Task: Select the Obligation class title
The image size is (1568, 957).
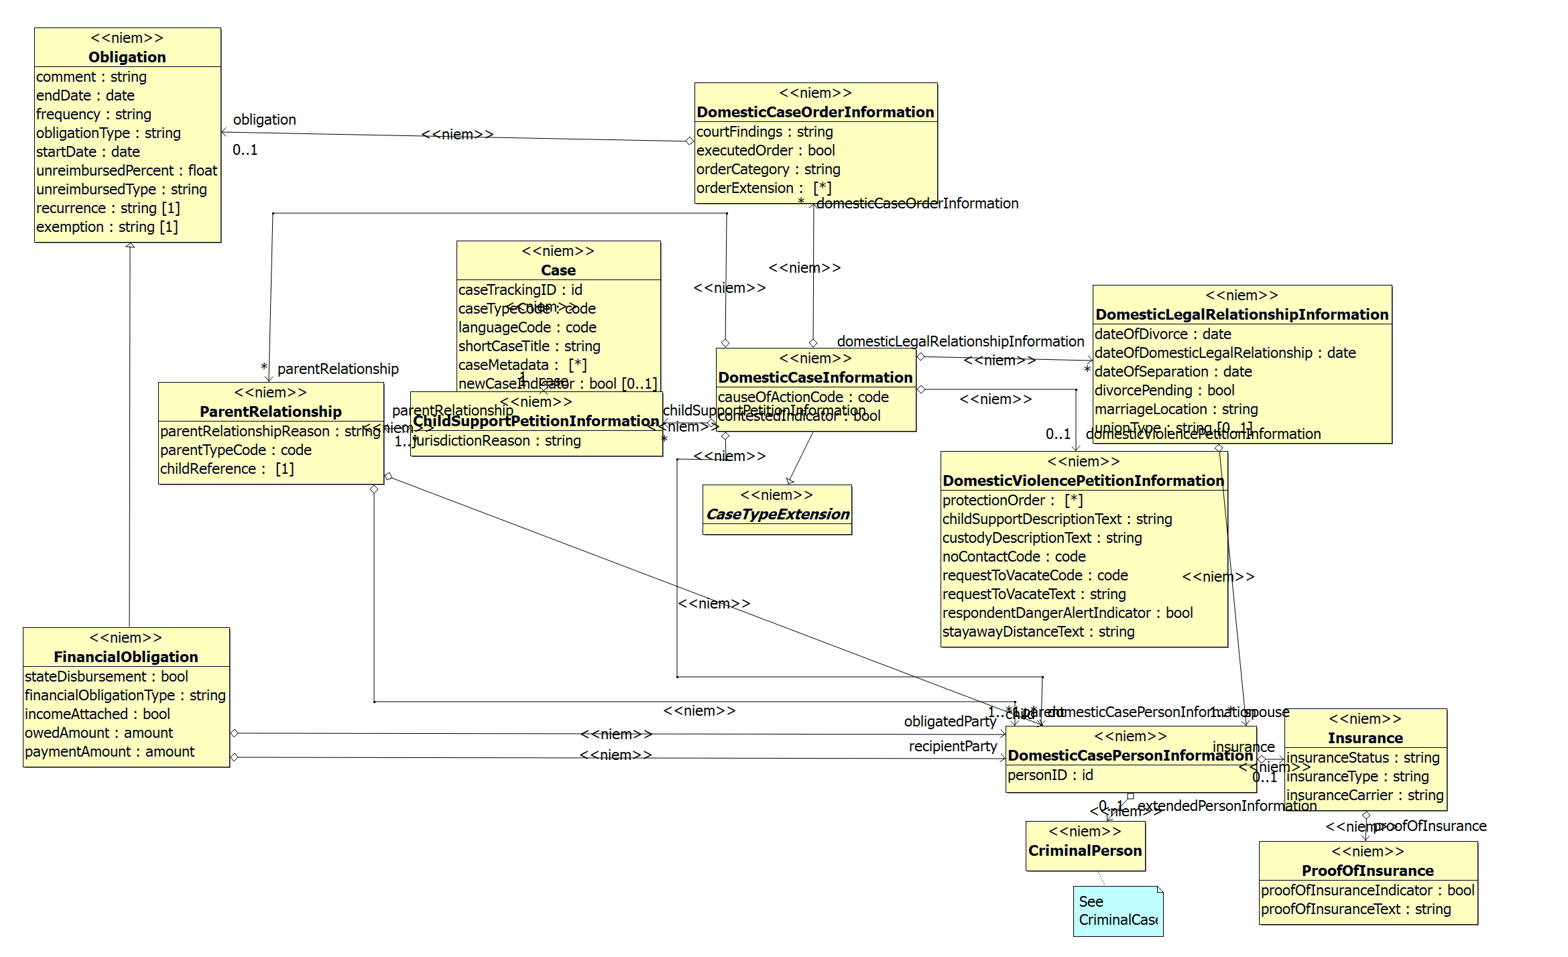Action: click(x=127, y=57)
